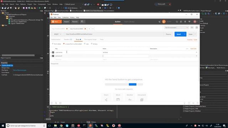Image resolution: width=228 pixels, height=128 pixels.
Task: Click the Document icon under response area
Action: click(142, 100)
